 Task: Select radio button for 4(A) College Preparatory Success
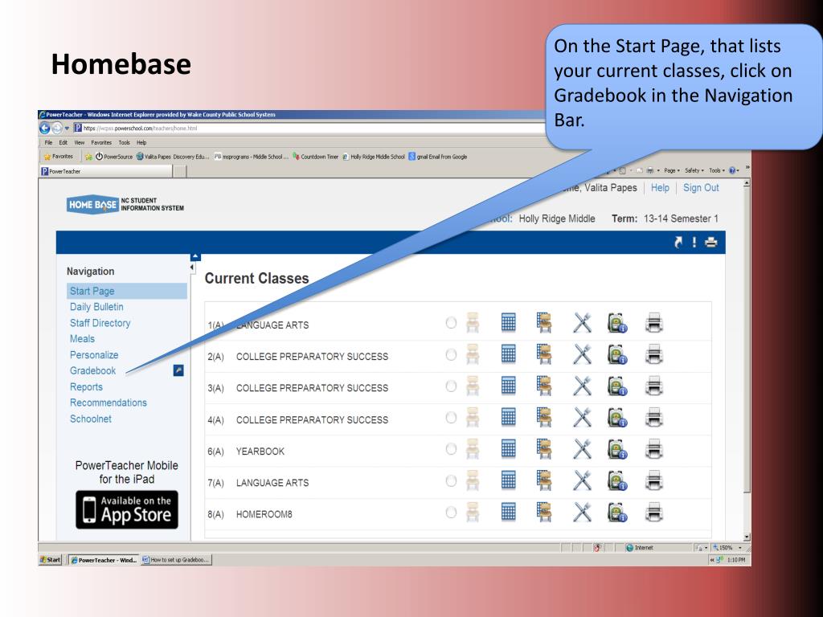point(451,418)
